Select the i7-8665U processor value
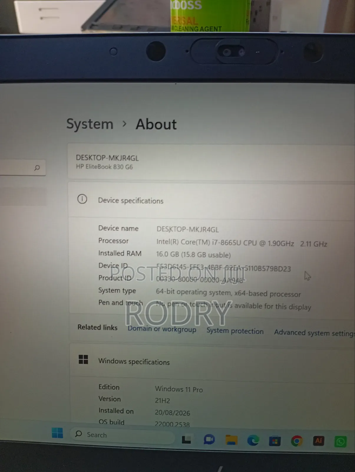Image resolution: width=355 pixels, height=472 pixels. (242, 243)
